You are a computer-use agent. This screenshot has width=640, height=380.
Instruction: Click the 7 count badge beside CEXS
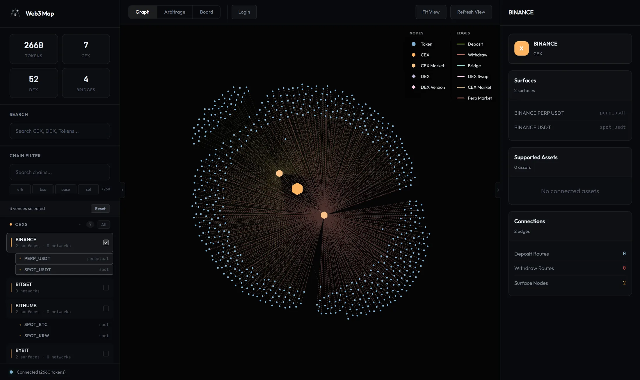90,224
